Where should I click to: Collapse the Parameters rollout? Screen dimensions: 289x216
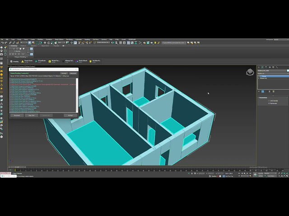tap(258, 98)
